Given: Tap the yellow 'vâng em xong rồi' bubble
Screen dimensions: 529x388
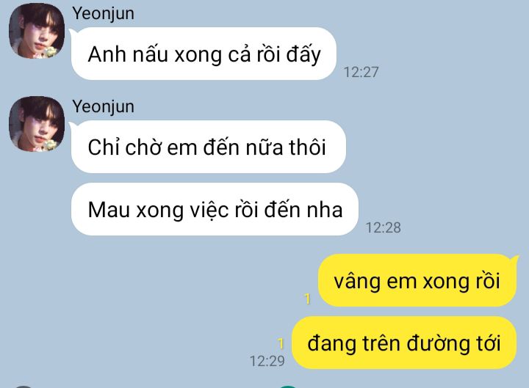Looking at the screenshot, I should click(417, 281).
